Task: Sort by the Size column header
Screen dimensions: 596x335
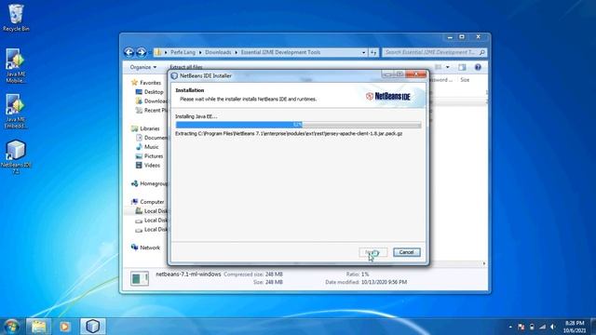Action: [465, 80]
